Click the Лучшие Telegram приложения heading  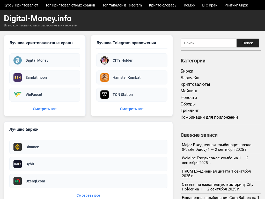[126, 43]
